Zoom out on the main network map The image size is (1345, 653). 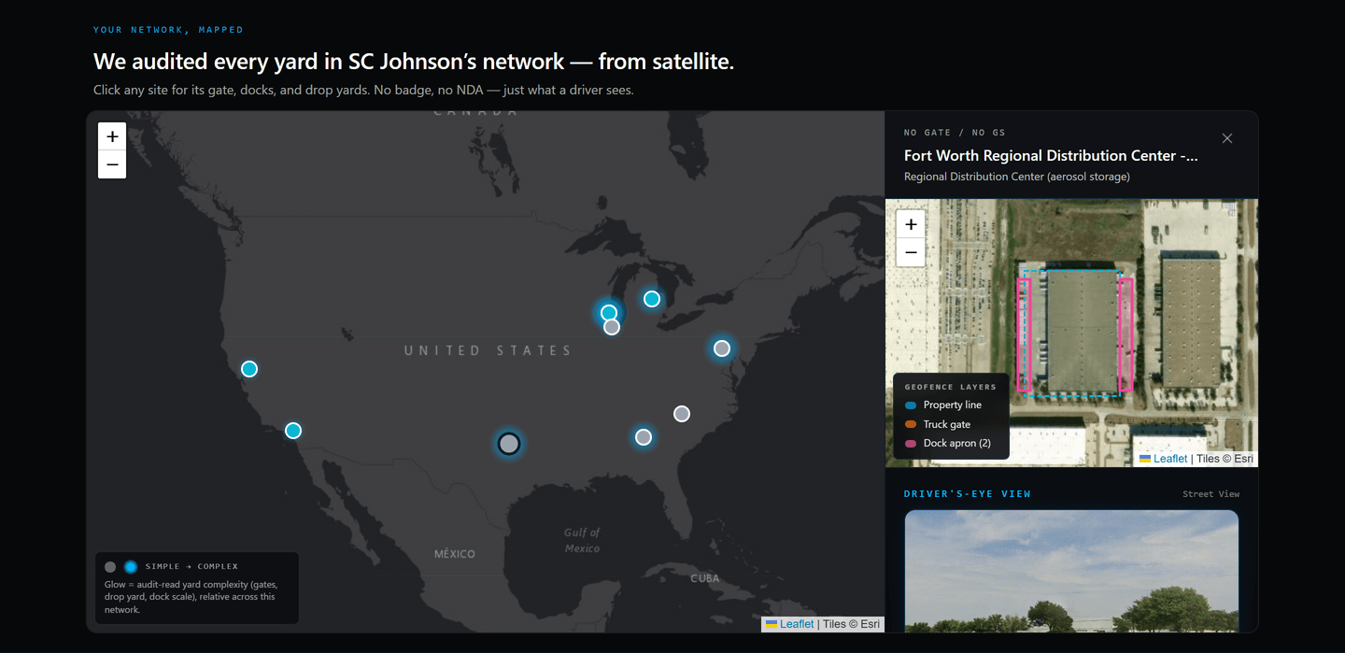pyautogui.click(x=112, y=164)
